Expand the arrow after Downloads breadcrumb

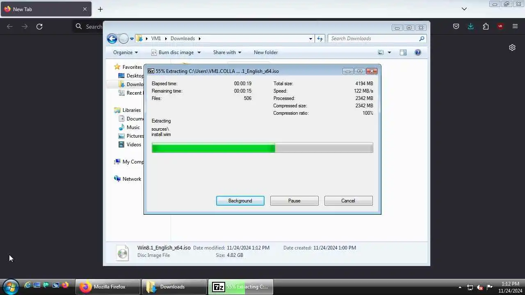tap(200, 39)
